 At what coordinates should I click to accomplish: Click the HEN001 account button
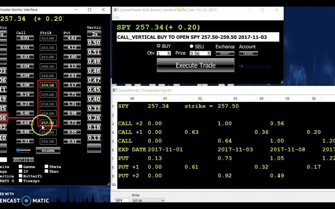point(248,54)
